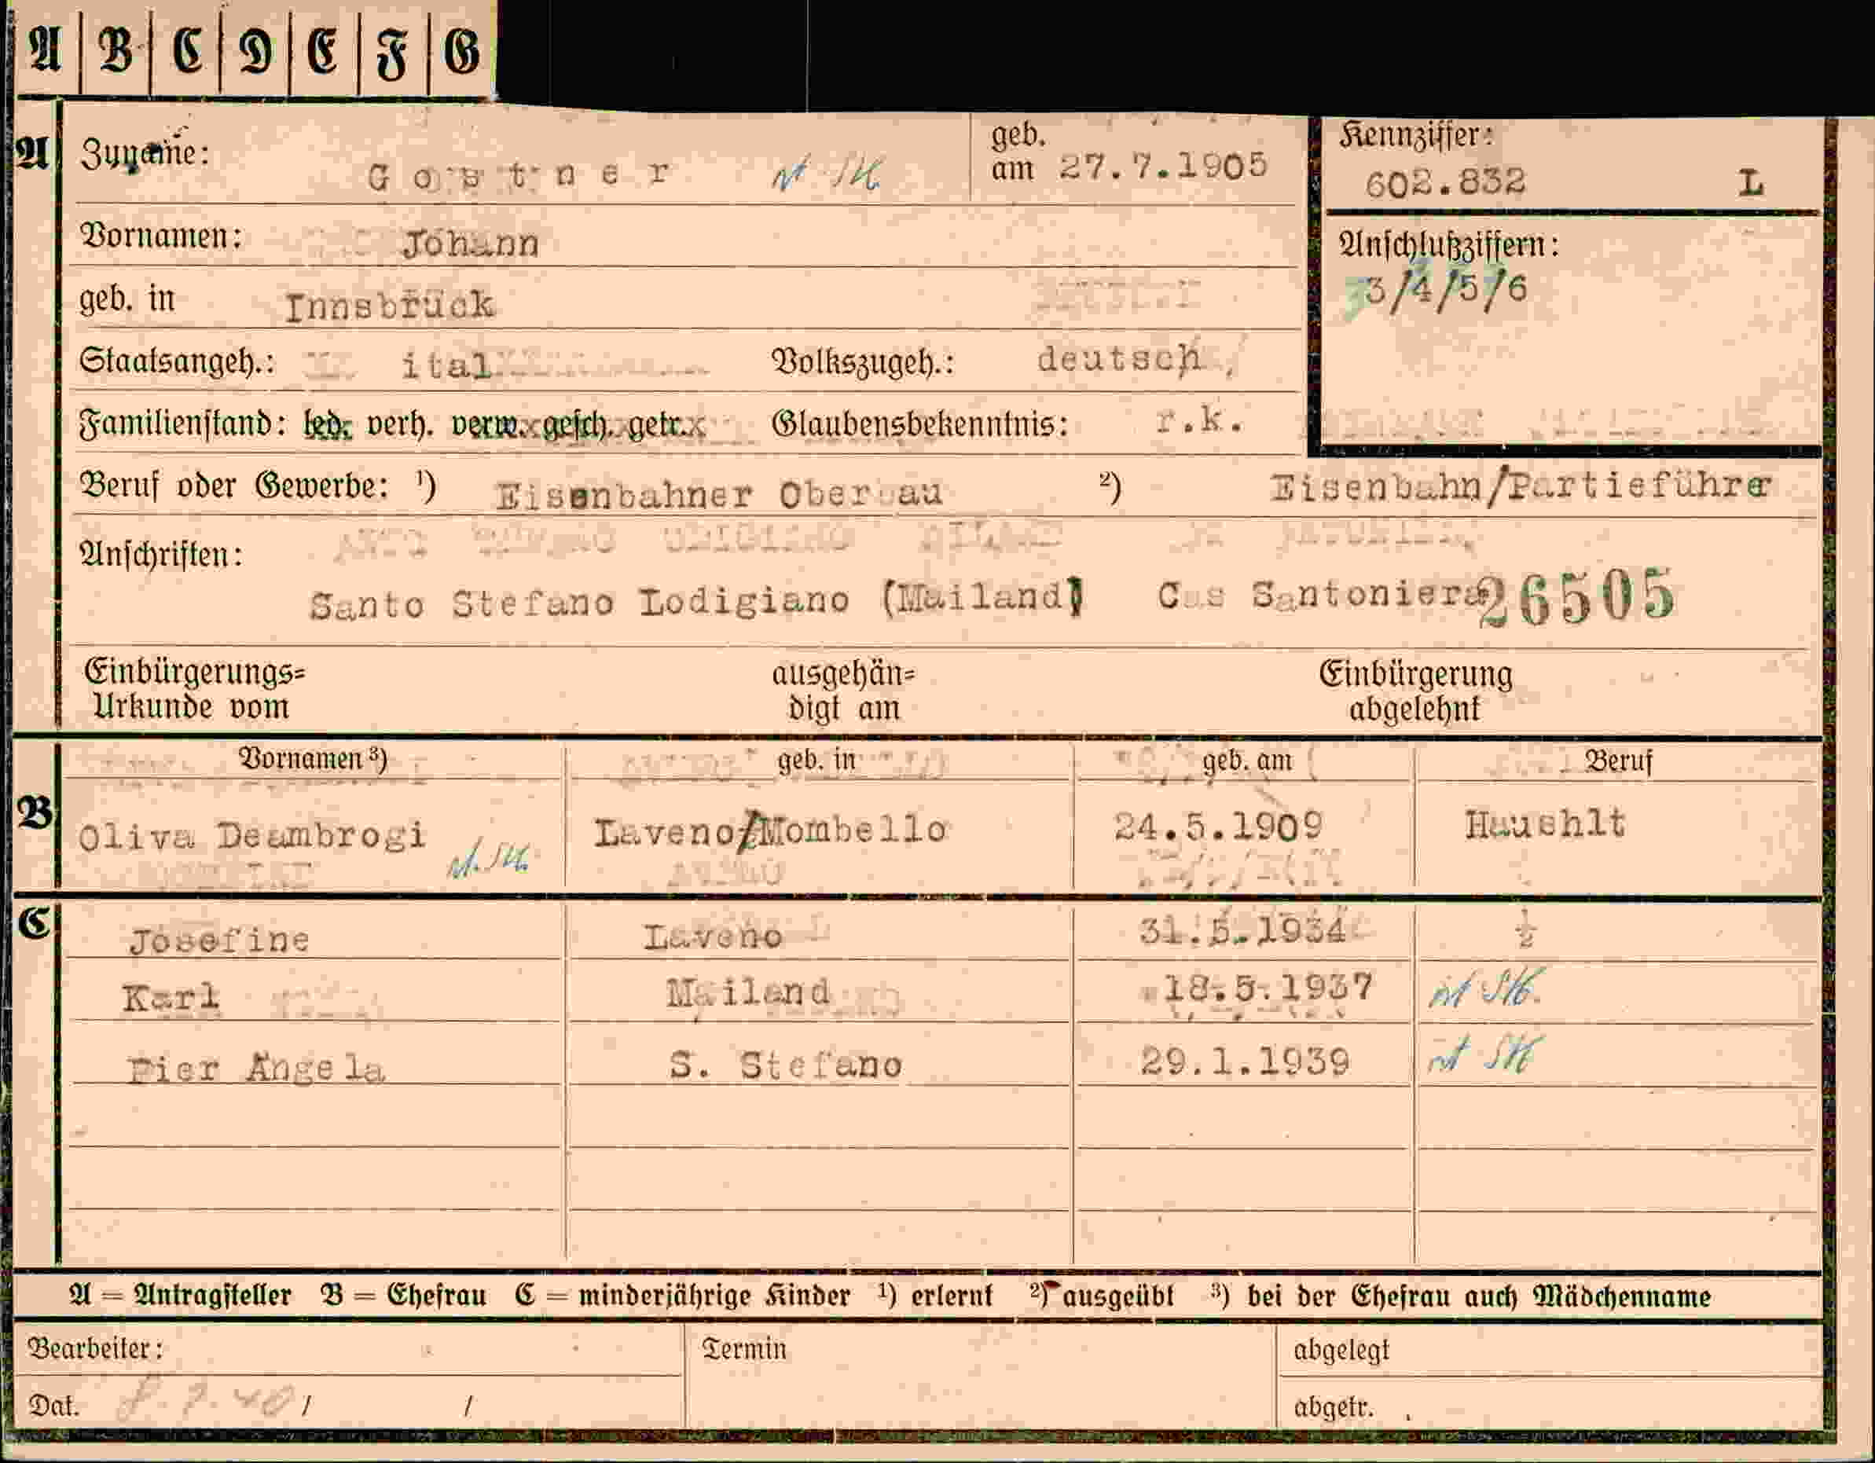The image size is (1875, 1463).
Task: Click the 'verh.' marital status option
Action: coord(398,424)
